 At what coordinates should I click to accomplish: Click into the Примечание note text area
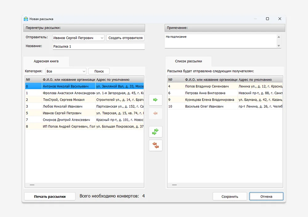click(x=221, y=41)
